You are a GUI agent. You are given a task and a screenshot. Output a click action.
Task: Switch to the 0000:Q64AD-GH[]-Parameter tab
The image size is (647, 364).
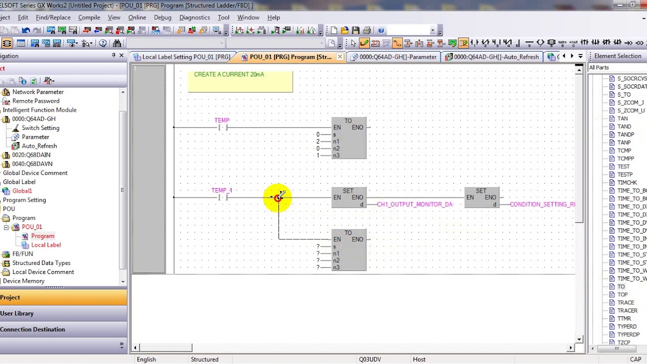(x=393, y=57)
